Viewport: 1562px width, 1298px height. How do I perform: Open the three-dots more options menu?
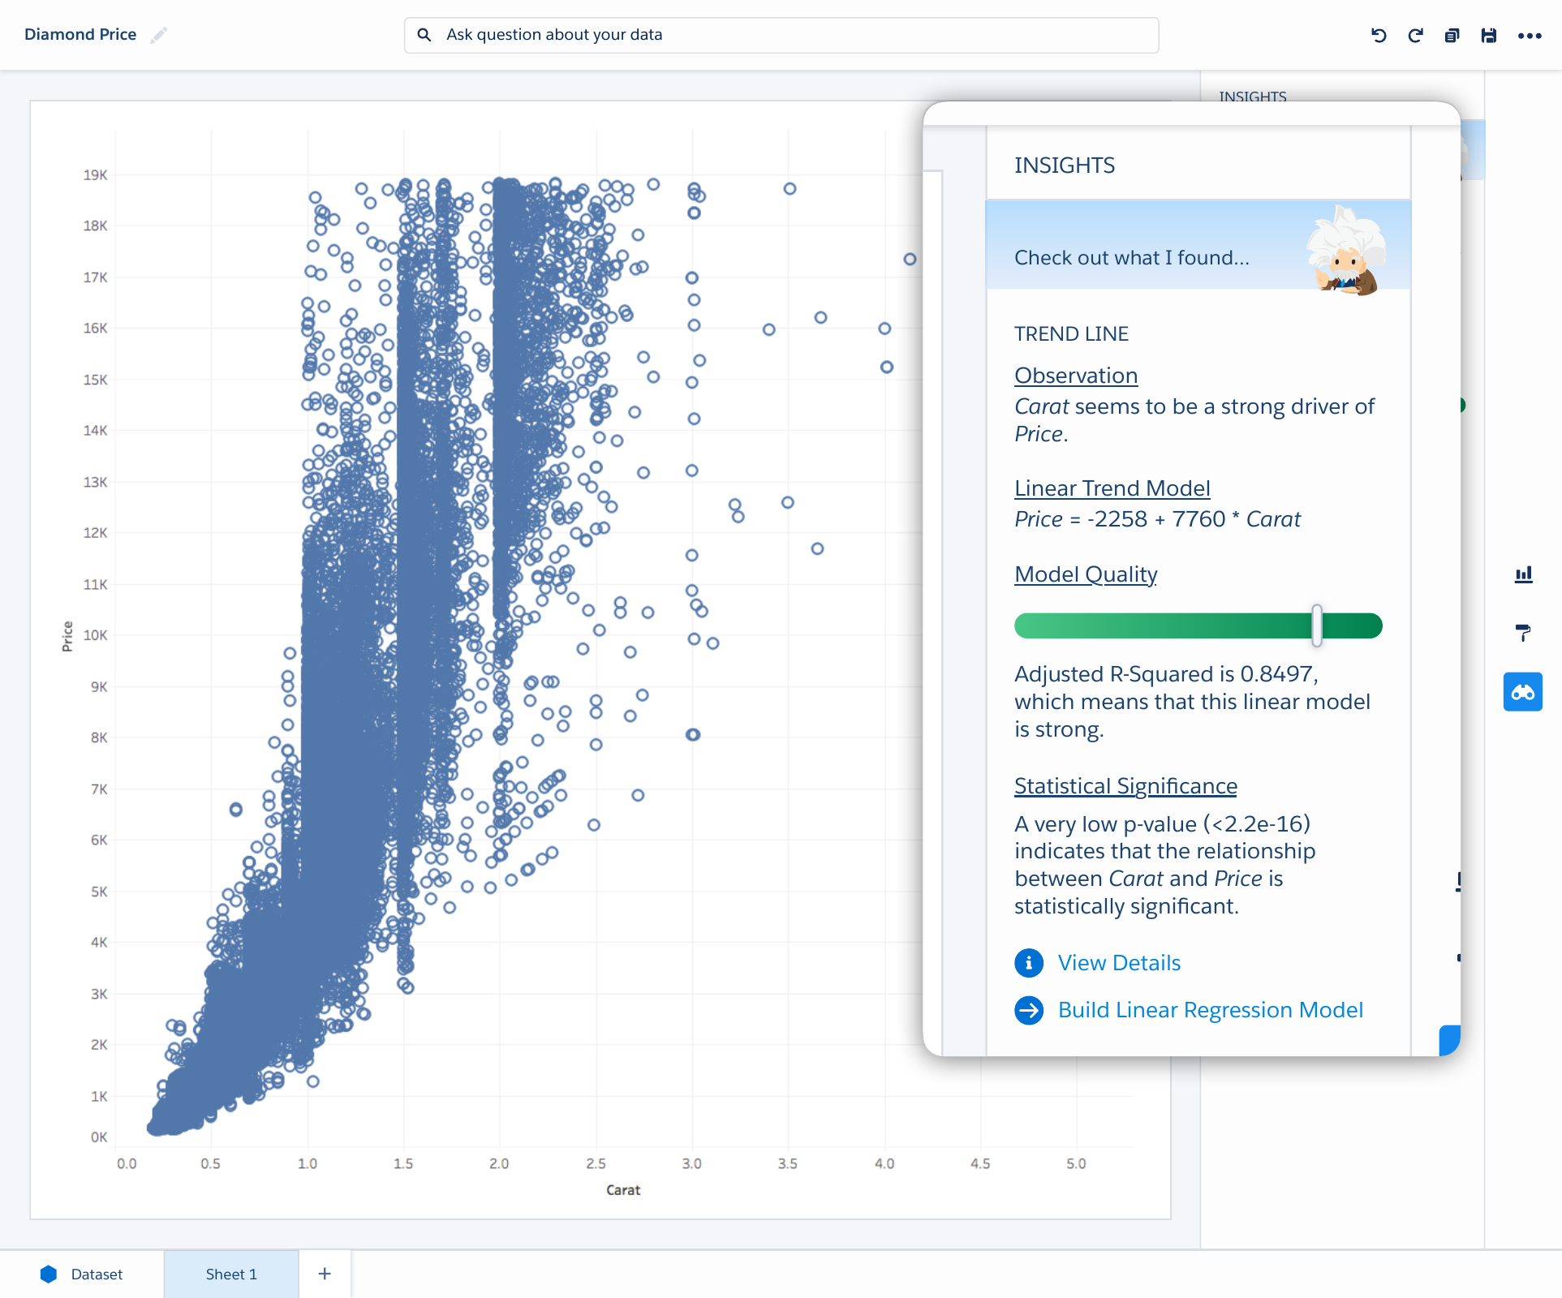[x=1530, y=36]
